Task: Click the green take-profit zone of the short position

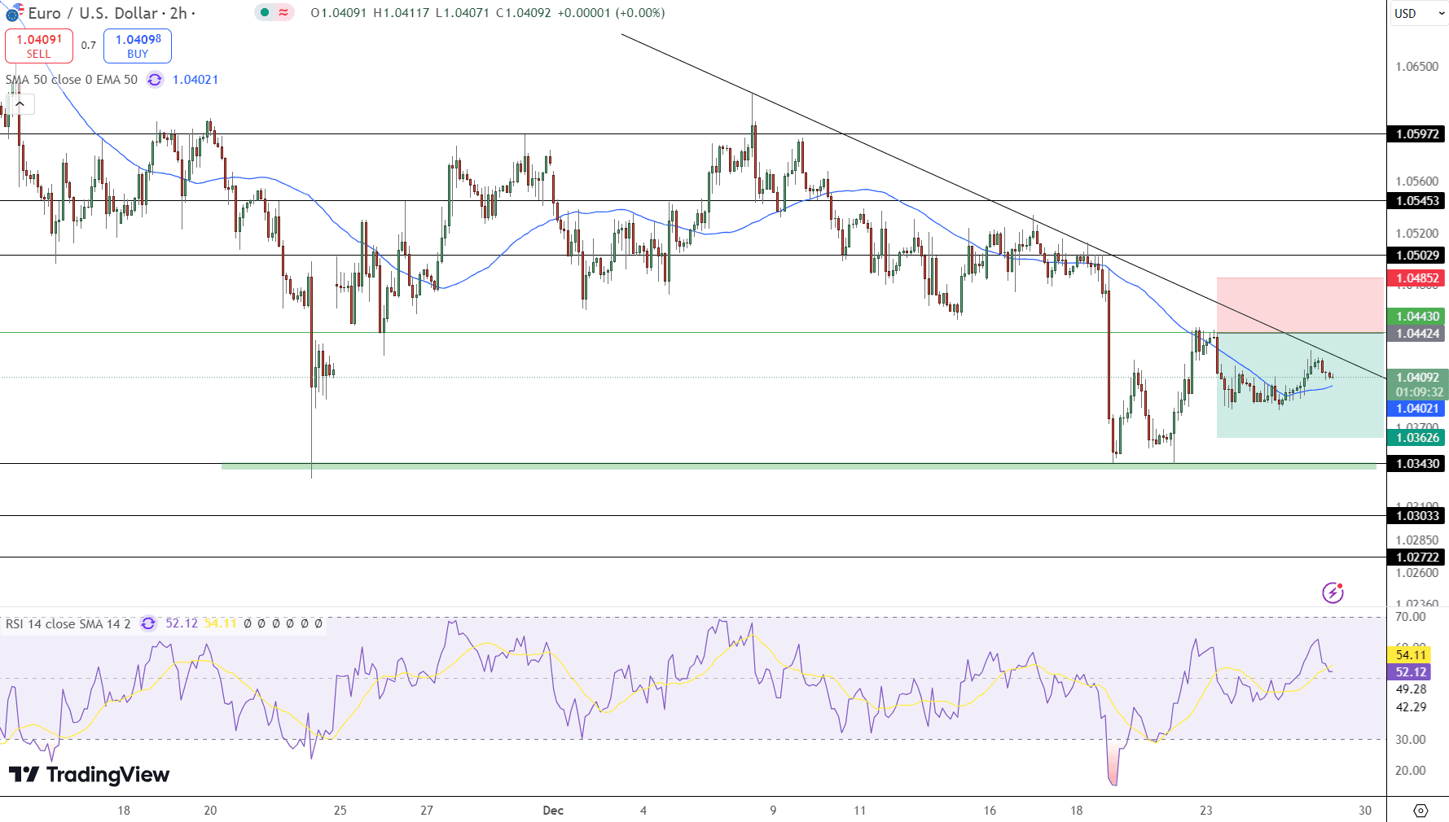Action: pos(1300,386)
